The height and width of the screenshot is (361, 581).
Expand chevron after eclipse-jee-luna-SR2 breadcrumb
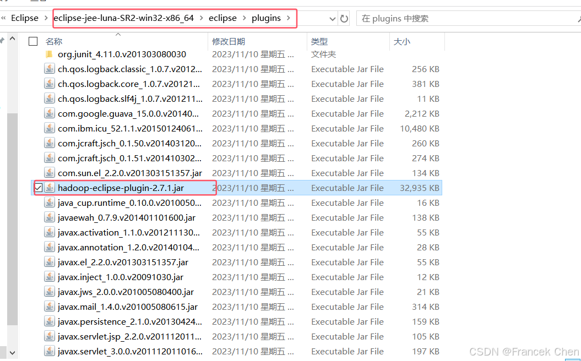pyautogui.click(x=201, y=18)
